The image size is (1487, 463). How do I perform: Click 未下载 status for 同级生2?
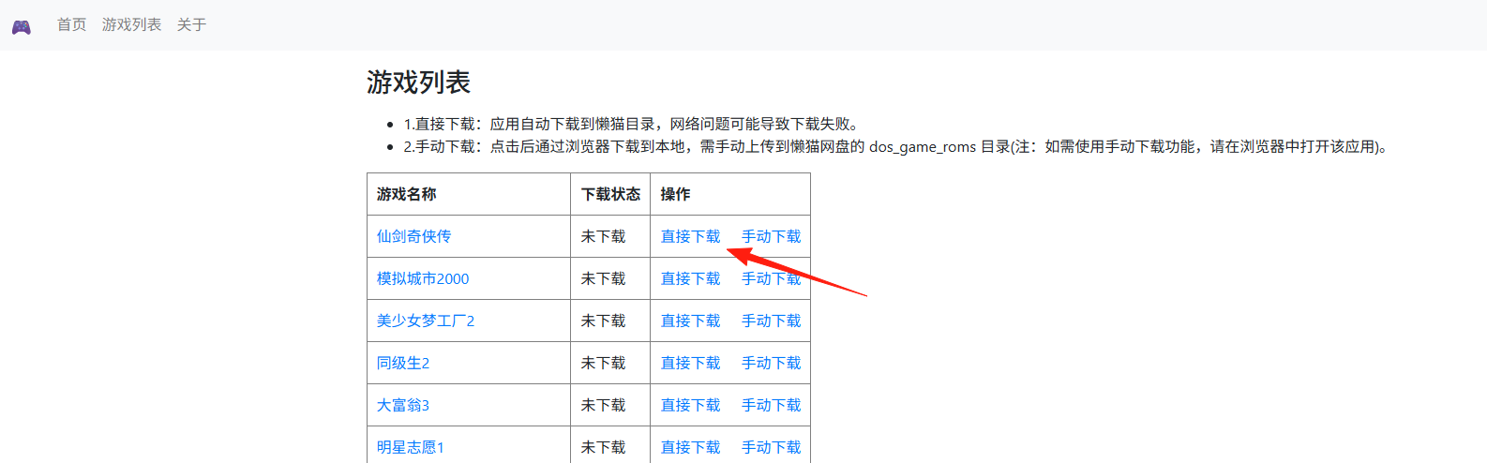pyautogui.click(x=603, y=363)
